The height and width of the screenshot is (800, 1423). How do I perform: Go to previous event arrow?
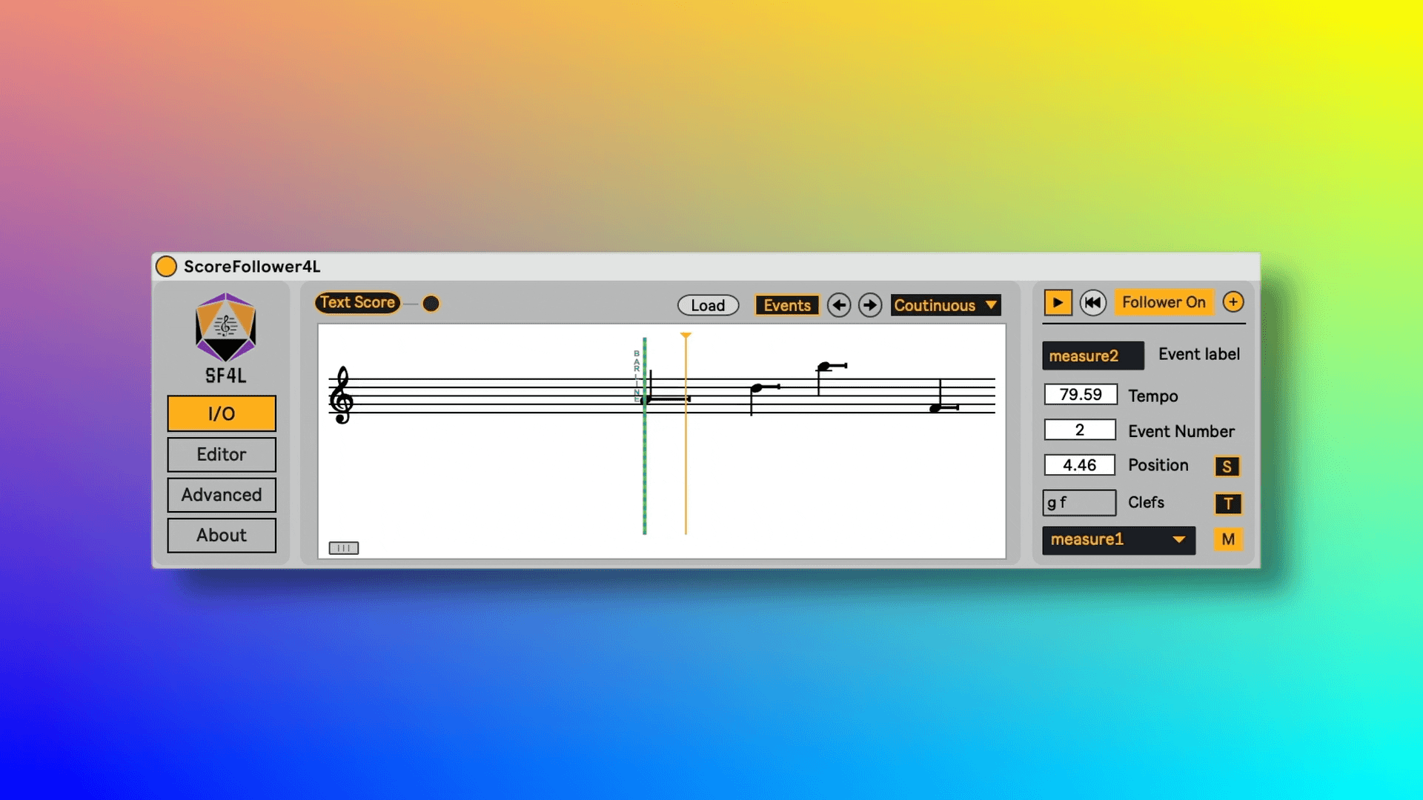pos(839,305)
